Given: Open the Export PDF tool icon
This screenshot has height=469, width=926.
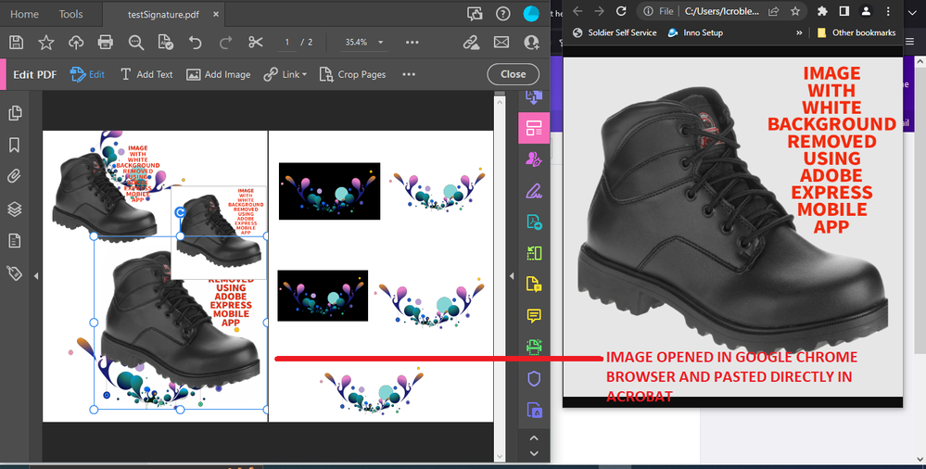Looking at the screenshot, I should coord(534,222).
